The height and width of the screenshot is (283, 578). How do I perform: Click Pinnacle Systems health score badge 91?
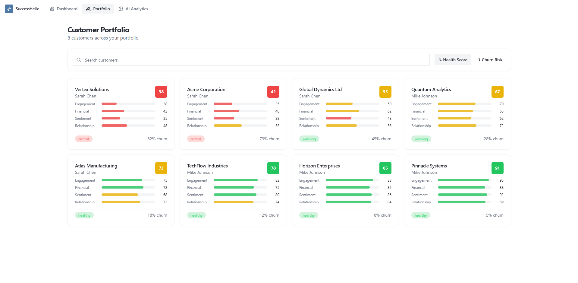tap(498, 168)
